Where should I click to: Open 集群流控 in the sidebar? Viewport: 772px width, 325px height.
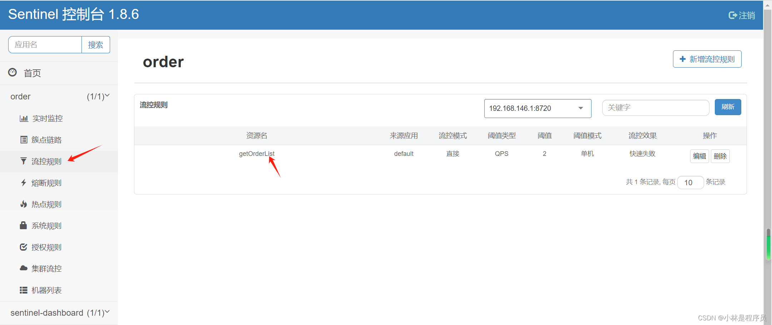click(59, 269)
